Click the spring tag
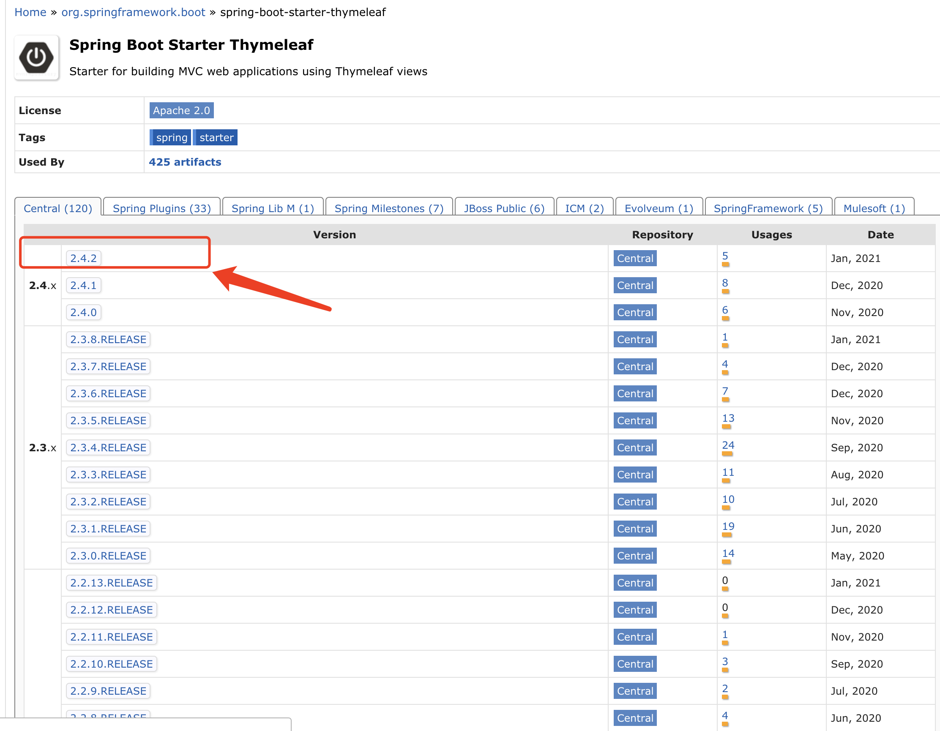940x731 pixels. pos(171,138)
